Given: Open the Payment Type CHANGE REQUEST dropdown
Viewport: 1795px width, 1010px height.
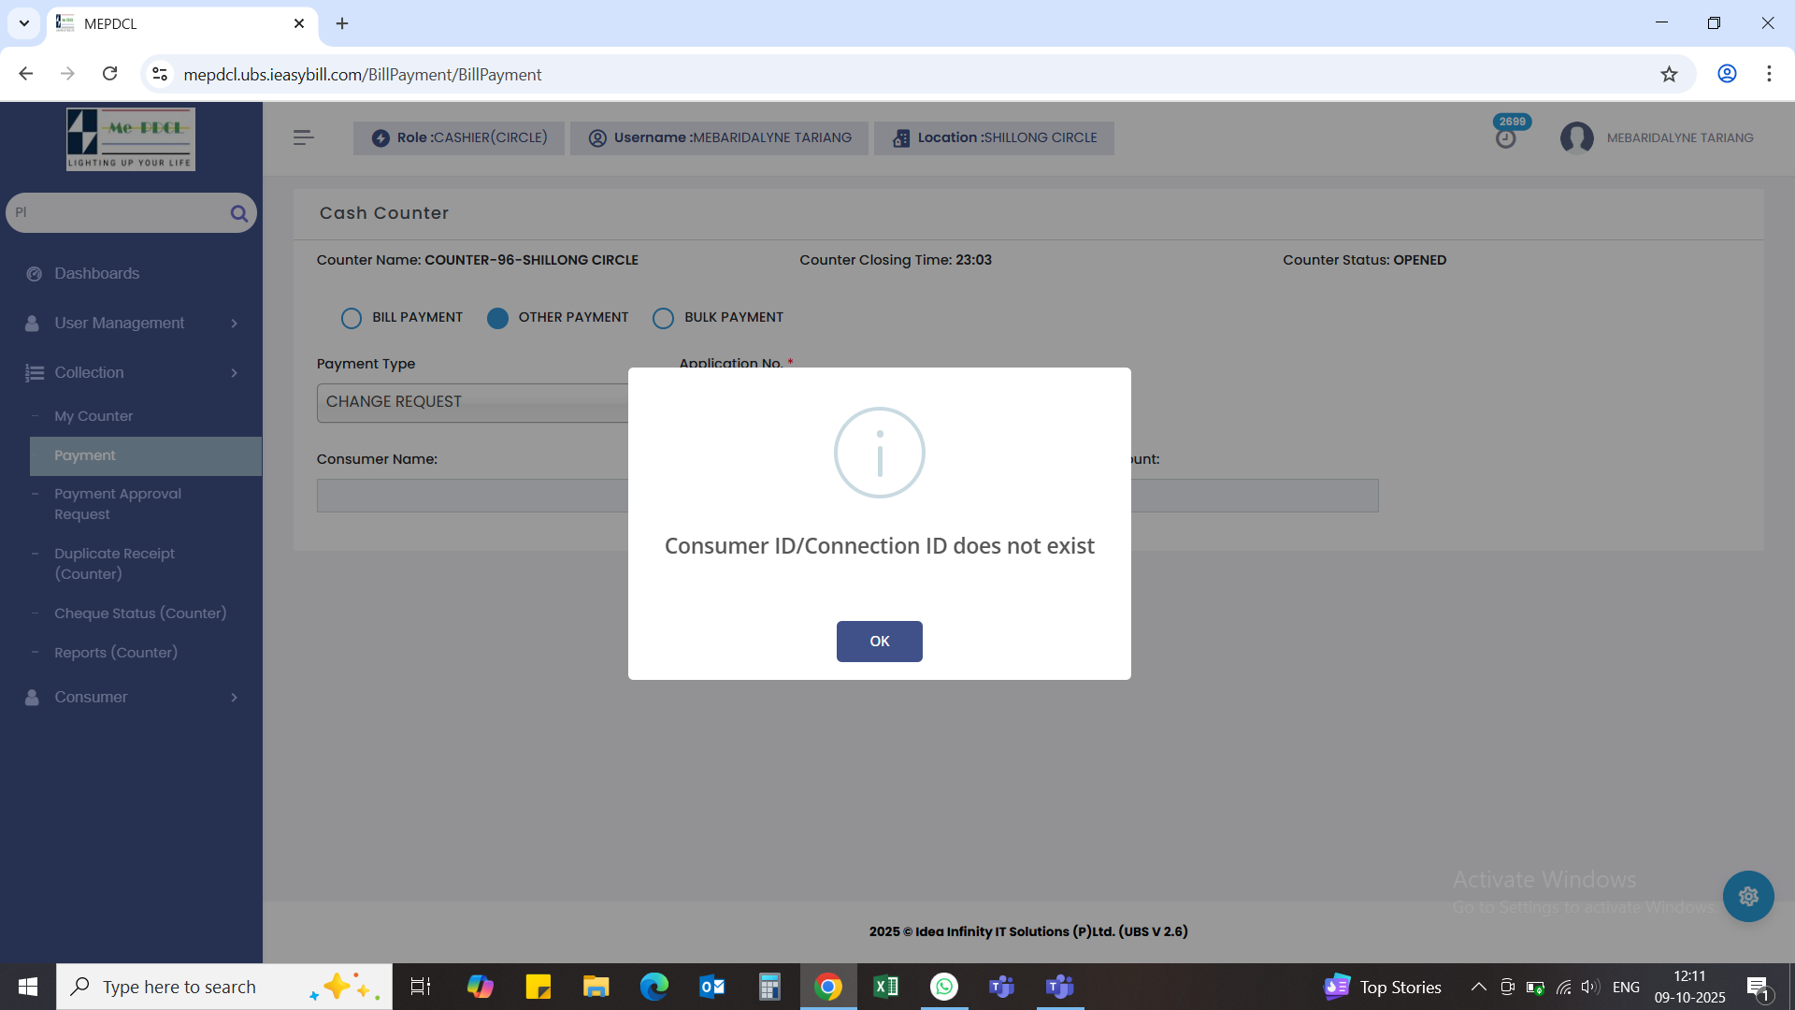Looking at the screenshot, I should tap(472, 402).
